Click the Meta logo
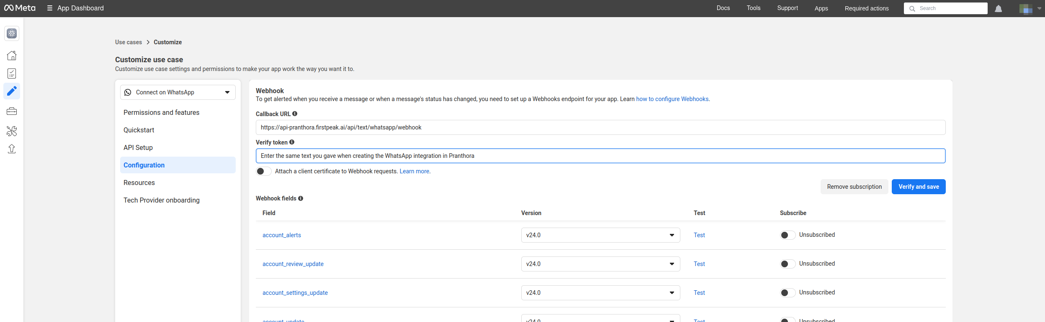 pyautogui.click(x=20, y=8)
